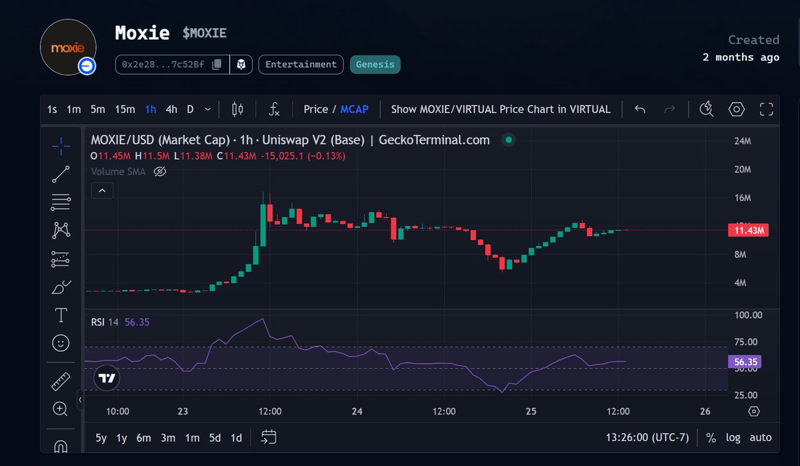Select the 4h timeframe
The image size is (800, 466).
click(x=171, y=109)
